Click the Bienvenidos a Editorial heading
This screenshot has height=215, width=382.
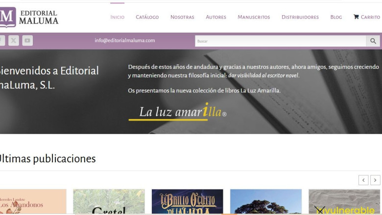pos(49,78)
